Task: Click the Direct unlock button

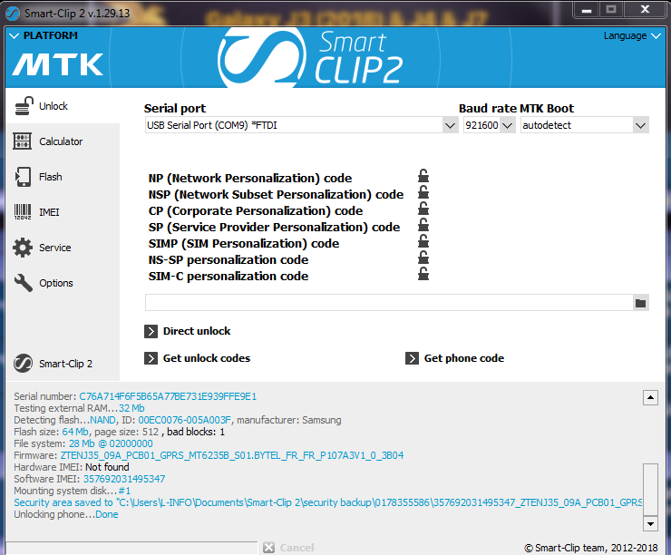Action: pyautogui.click(x=188, y=331)
